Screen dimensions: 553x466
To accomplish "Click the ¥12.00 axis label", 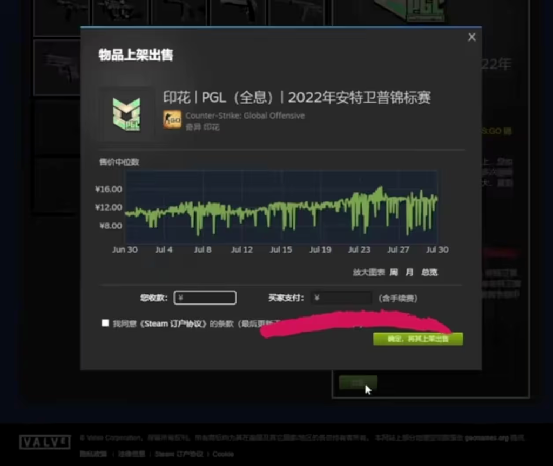I will pos(109,207).
